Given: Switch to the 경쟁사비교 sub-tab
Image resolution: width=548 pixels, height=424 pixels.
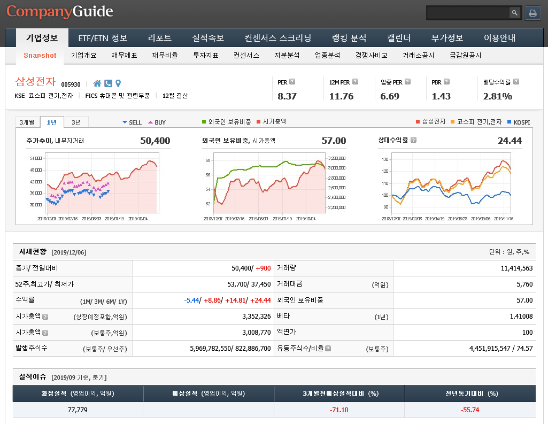Looking at the screenshot, I should (x=371, y=55).
